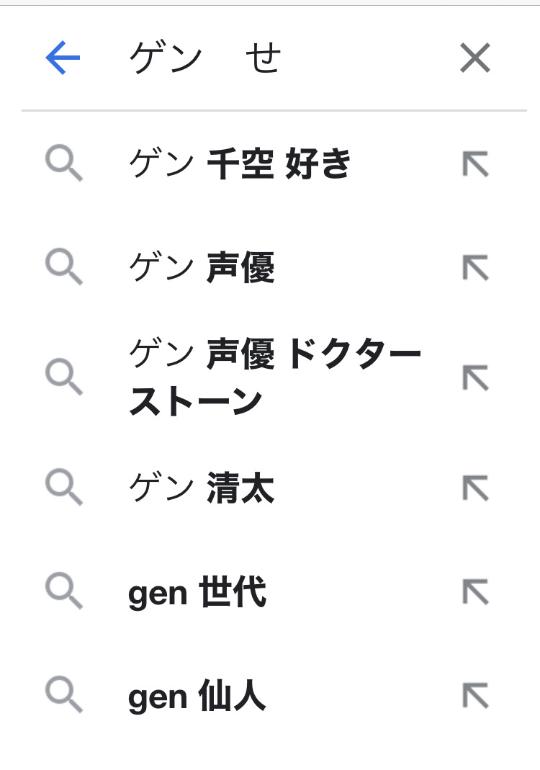Click magnifier icon beside ゲン 千空 好き
This screenshot has height=770, width=540.
[x=64, y=165]
